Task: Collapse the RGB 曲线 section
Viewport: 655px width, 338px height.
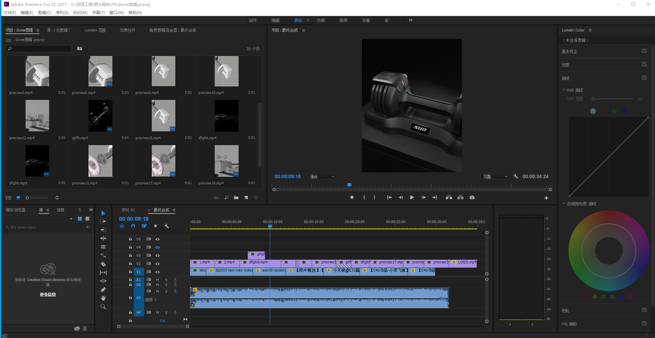Action: click(563, 90)
